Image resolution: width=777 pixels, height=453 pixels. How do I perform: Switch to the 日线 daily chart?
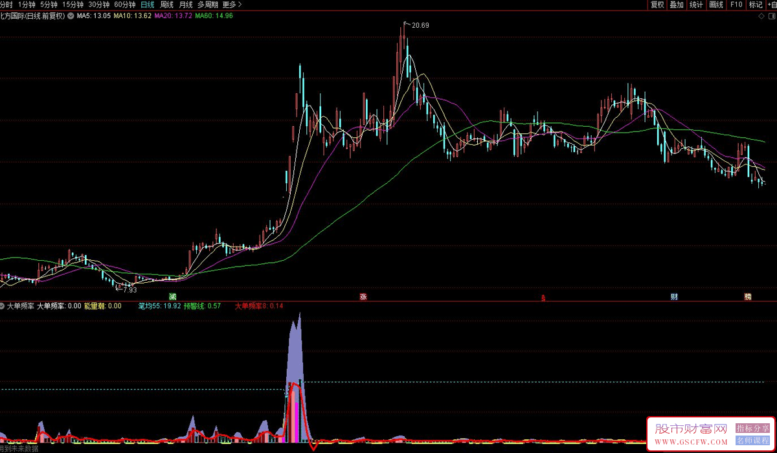point(148,5)
